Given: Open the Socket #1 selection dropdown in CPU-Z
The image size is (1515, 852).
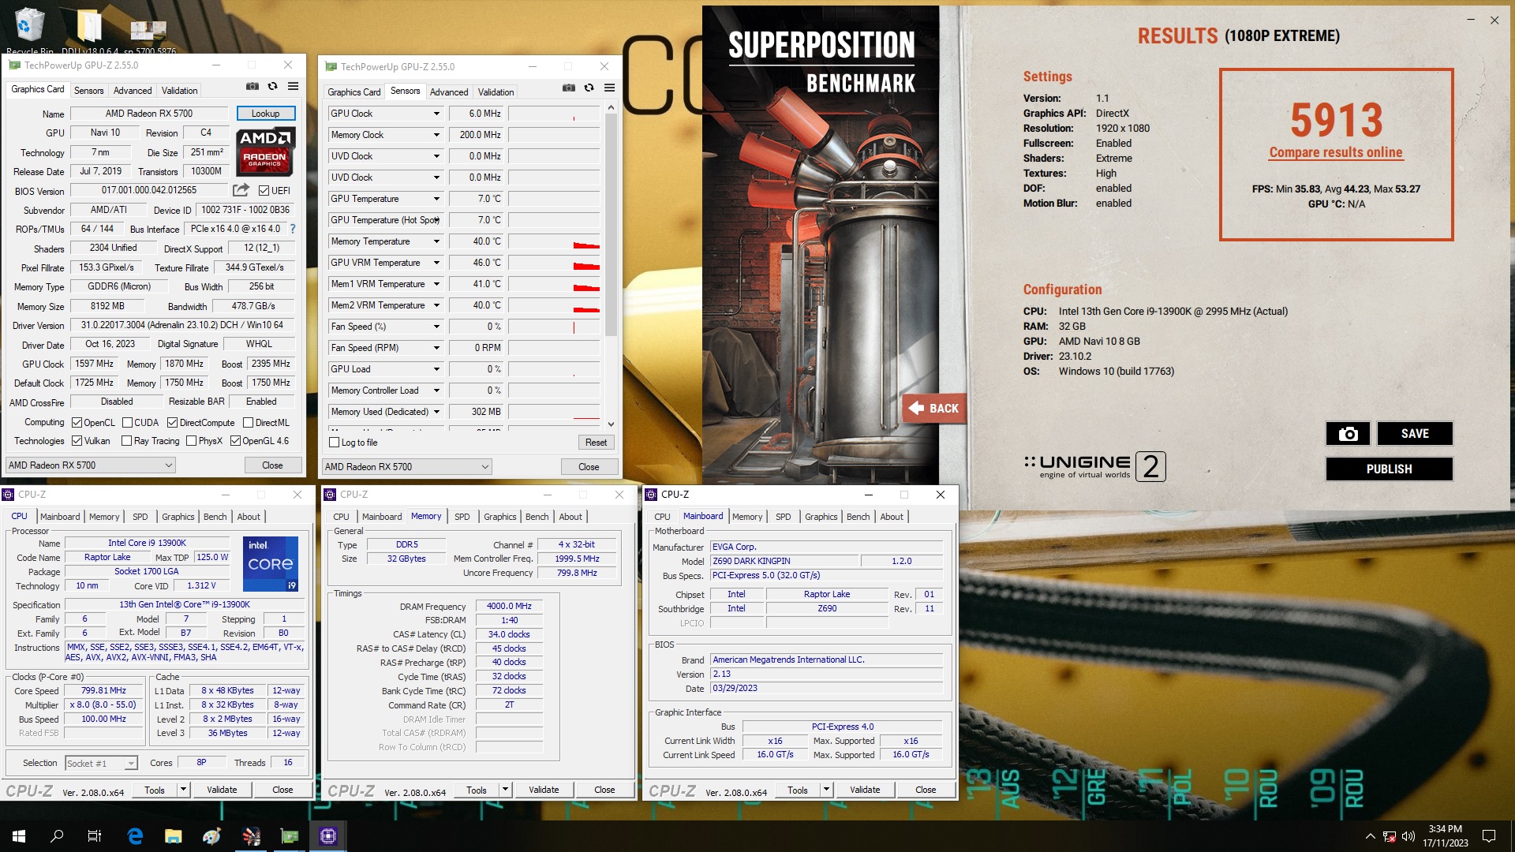Looking at the screenshot, I should pyautogui.click(x=101, y=764).
